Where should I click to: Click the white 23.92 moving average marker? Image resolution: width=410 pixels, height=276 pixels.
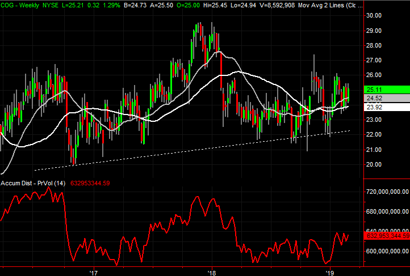tap(376, 107)
